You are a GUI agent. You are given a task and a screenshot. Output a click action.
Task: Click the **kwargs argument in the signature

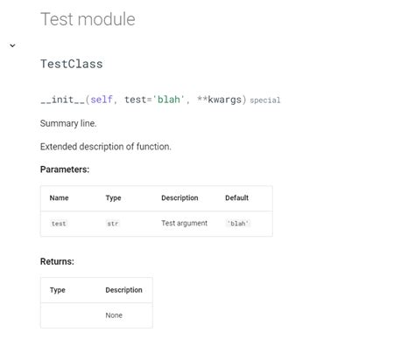pos(219,100)
